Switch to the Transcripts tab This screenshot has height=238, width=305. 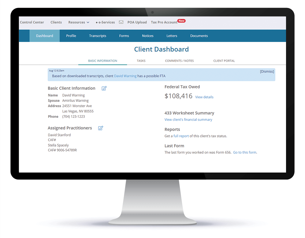click(98, 36)
